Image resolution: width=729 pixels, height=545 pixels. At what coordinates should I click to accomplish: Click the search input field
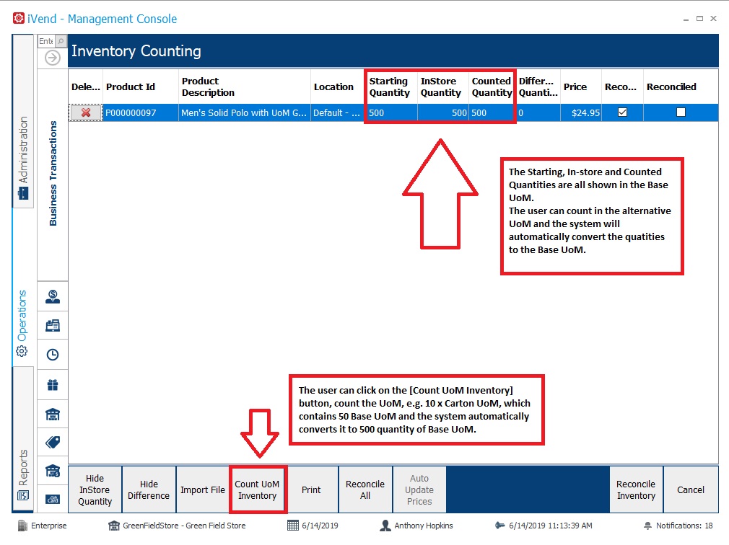pos(46,41)
